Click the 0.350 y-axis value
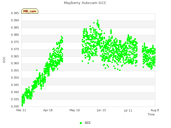Screen dimensions: 171x128 [15, 78]
